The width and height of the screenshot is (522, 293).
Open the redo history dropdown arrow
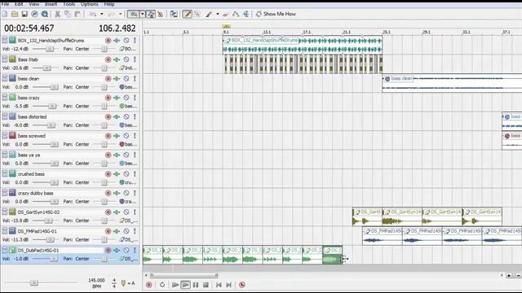(120, 14)
